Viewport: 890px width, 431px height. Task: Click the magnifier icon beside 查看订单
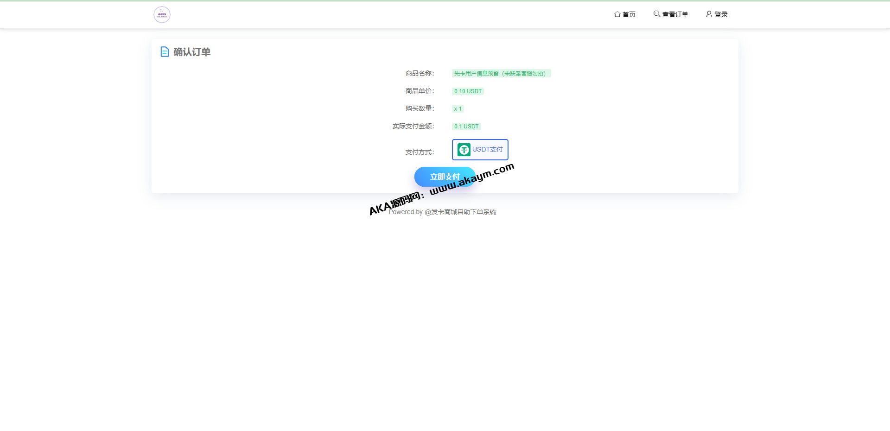coord(656,14)
